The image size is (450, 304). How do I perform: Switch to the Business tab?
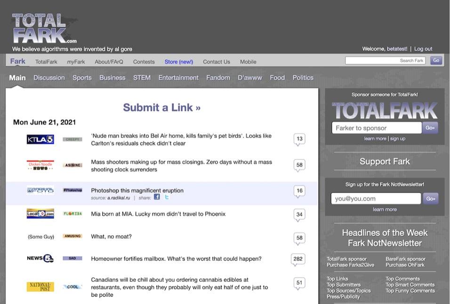pyautogui.click(x=112, y=78)
